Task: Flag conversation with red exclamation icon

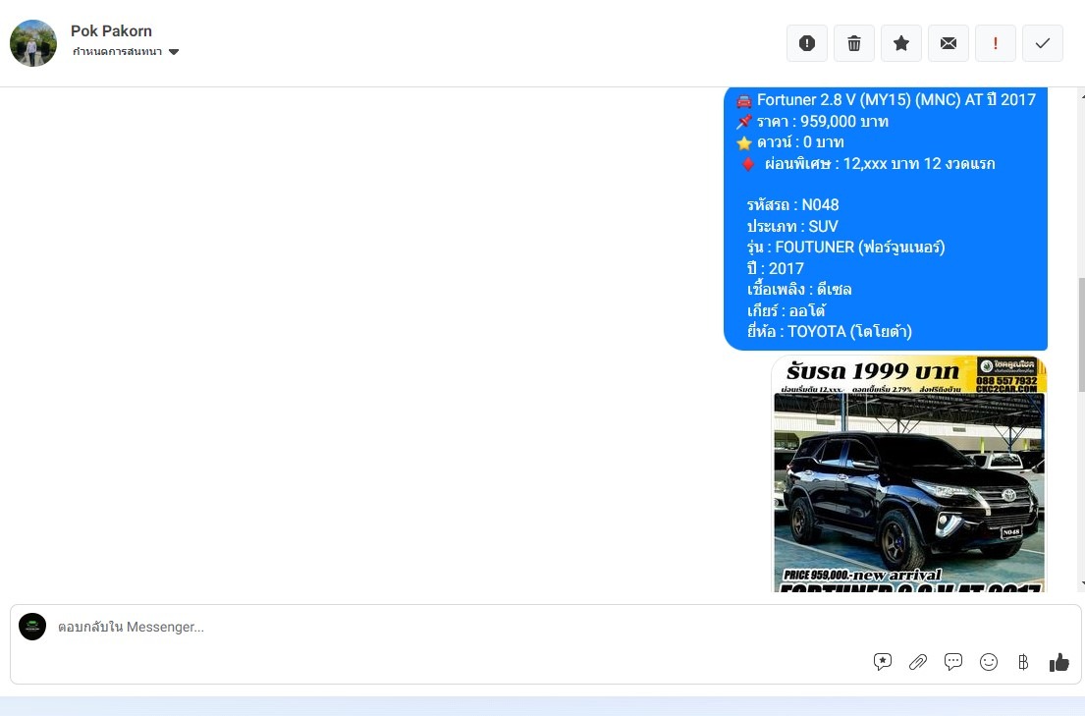Action: point(995,43)
